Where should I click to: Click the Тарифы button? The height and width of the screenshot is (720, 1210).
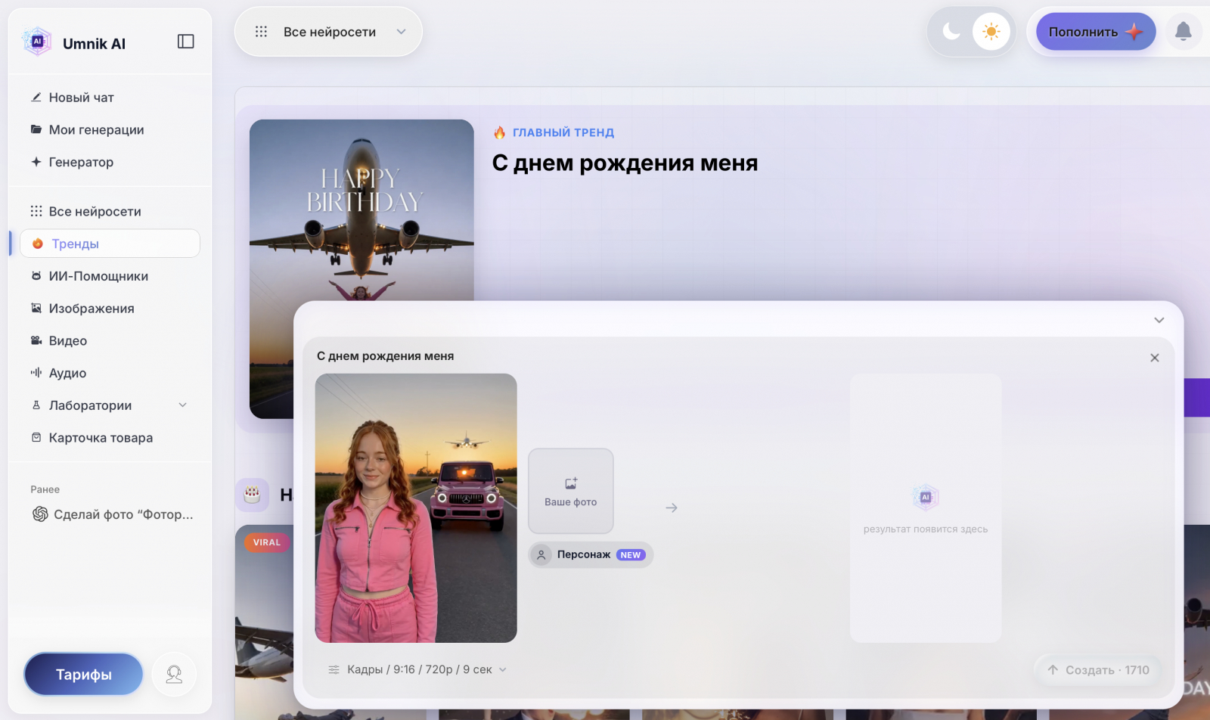click(84, 674)
